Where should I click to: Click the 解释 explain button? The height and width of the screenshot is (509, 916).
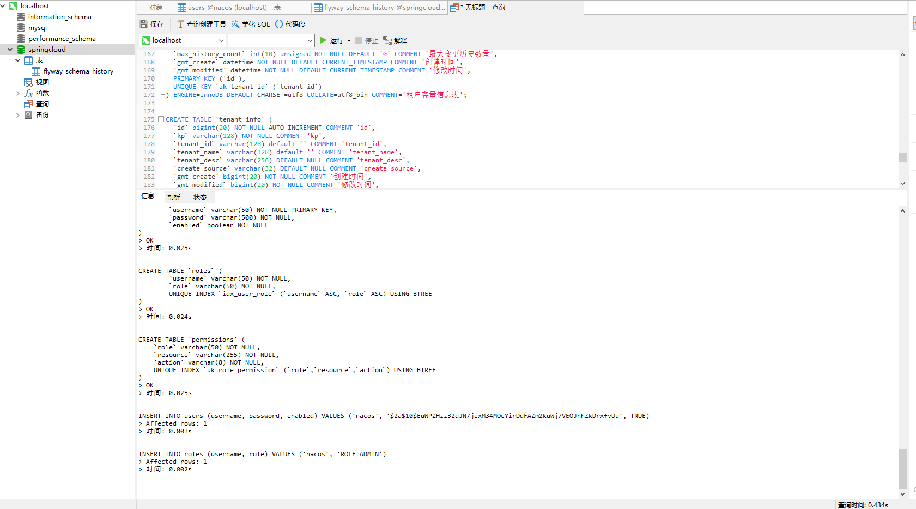tap(395, 40)
